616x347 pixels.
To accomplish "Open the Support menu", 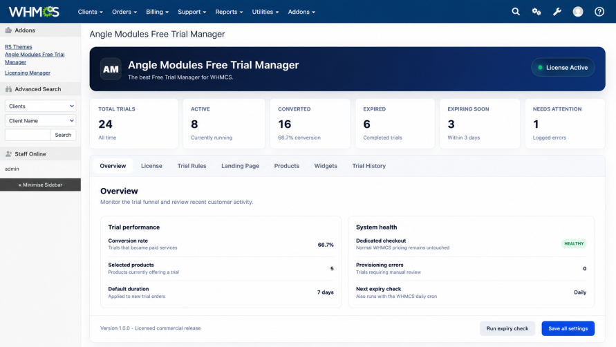I will 192,12.
